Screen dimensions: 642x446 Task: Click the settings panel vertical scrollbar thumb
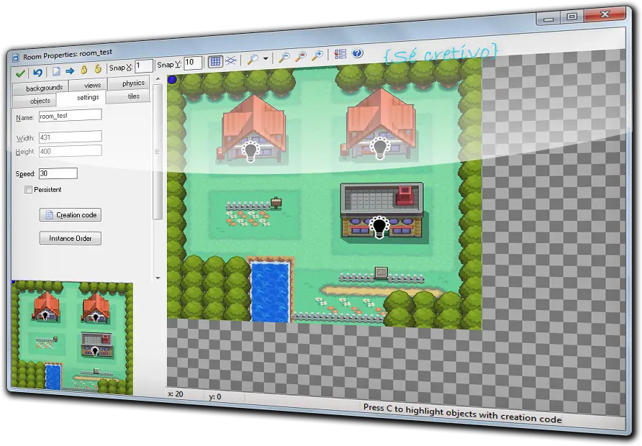[158, 151]
